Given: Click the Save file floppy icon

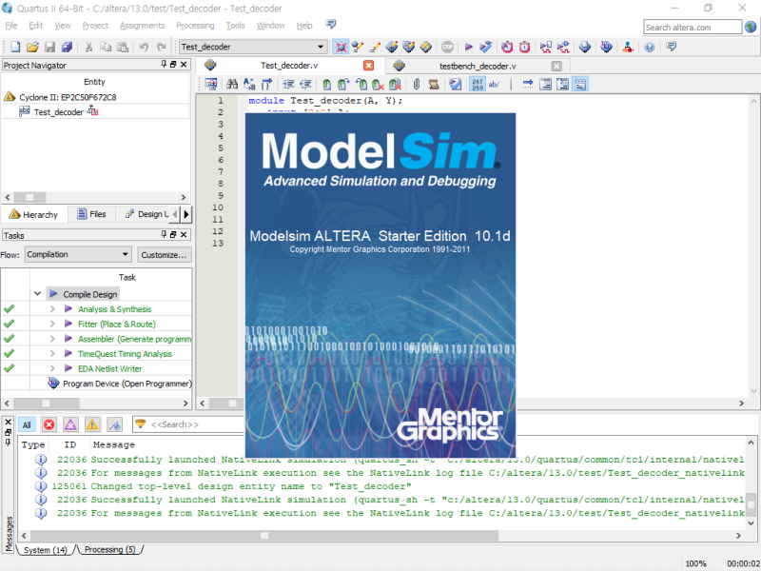Looking at the screenshot, I should click(49, 47).
